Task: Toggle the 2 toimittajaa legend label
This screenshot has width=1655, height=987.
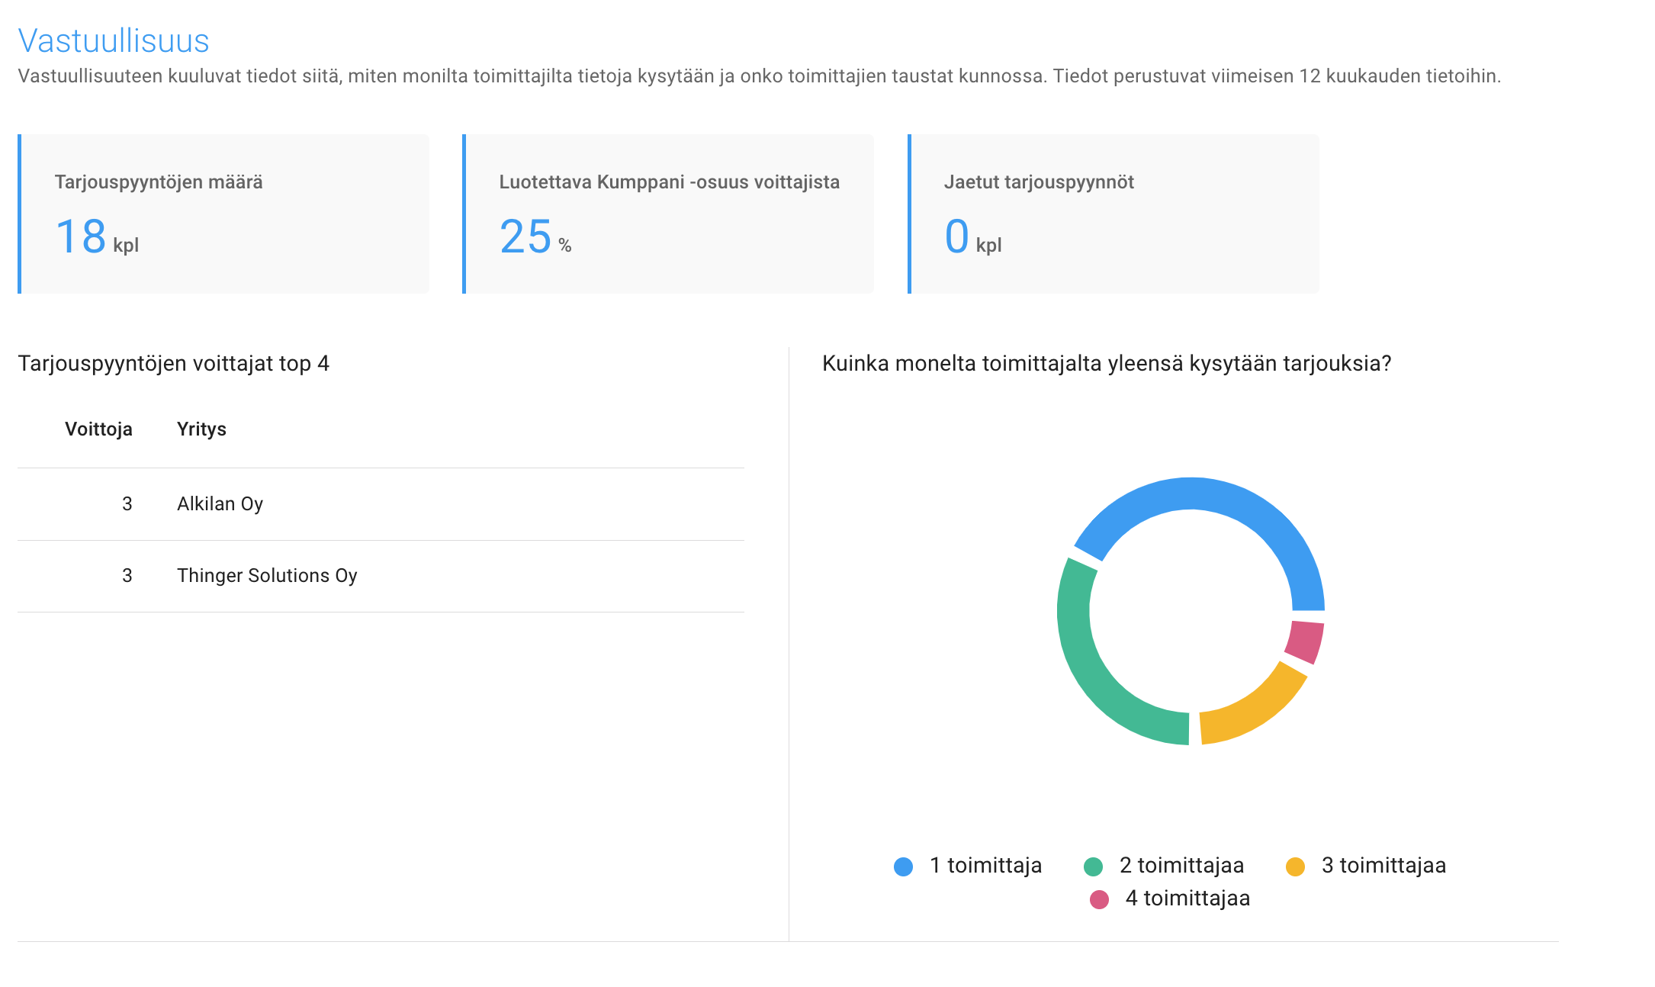Action: pos(1181,866)
